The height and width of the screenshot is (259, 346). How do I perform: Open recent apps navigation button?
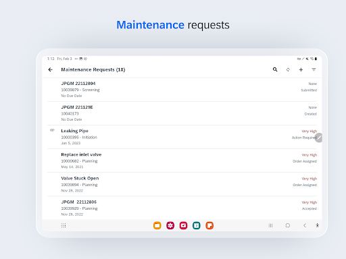point(270,225)
